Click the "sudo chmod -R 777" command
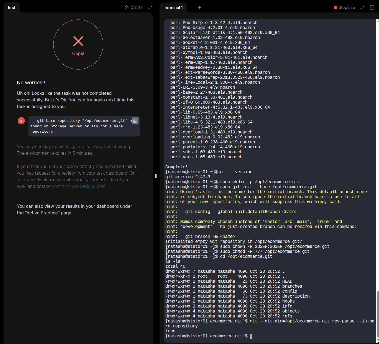The height and width of the screenshot is (344, 379). click(265, 251)
